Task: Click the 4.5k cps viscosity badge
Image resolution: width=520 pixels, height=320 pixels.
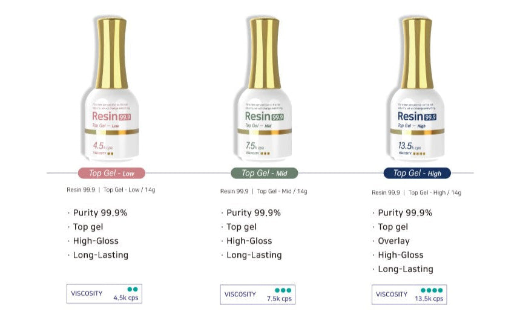Action: click(x=105, y=294)
